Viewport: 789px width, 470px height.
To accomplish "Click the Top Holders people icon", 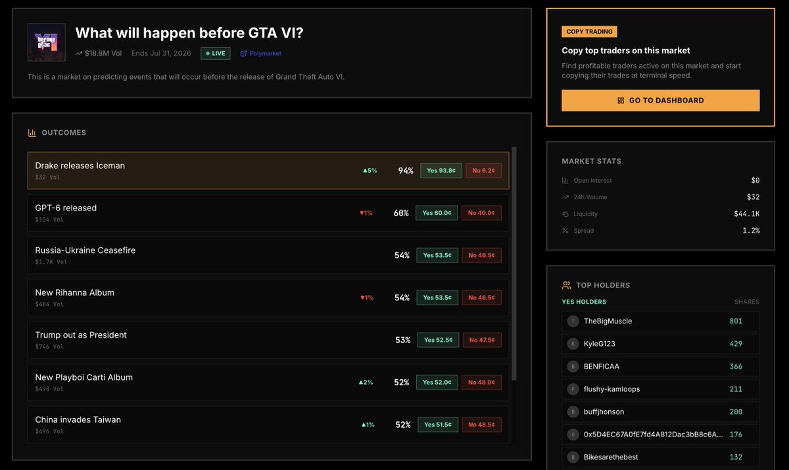I will (x=566, y=285).
